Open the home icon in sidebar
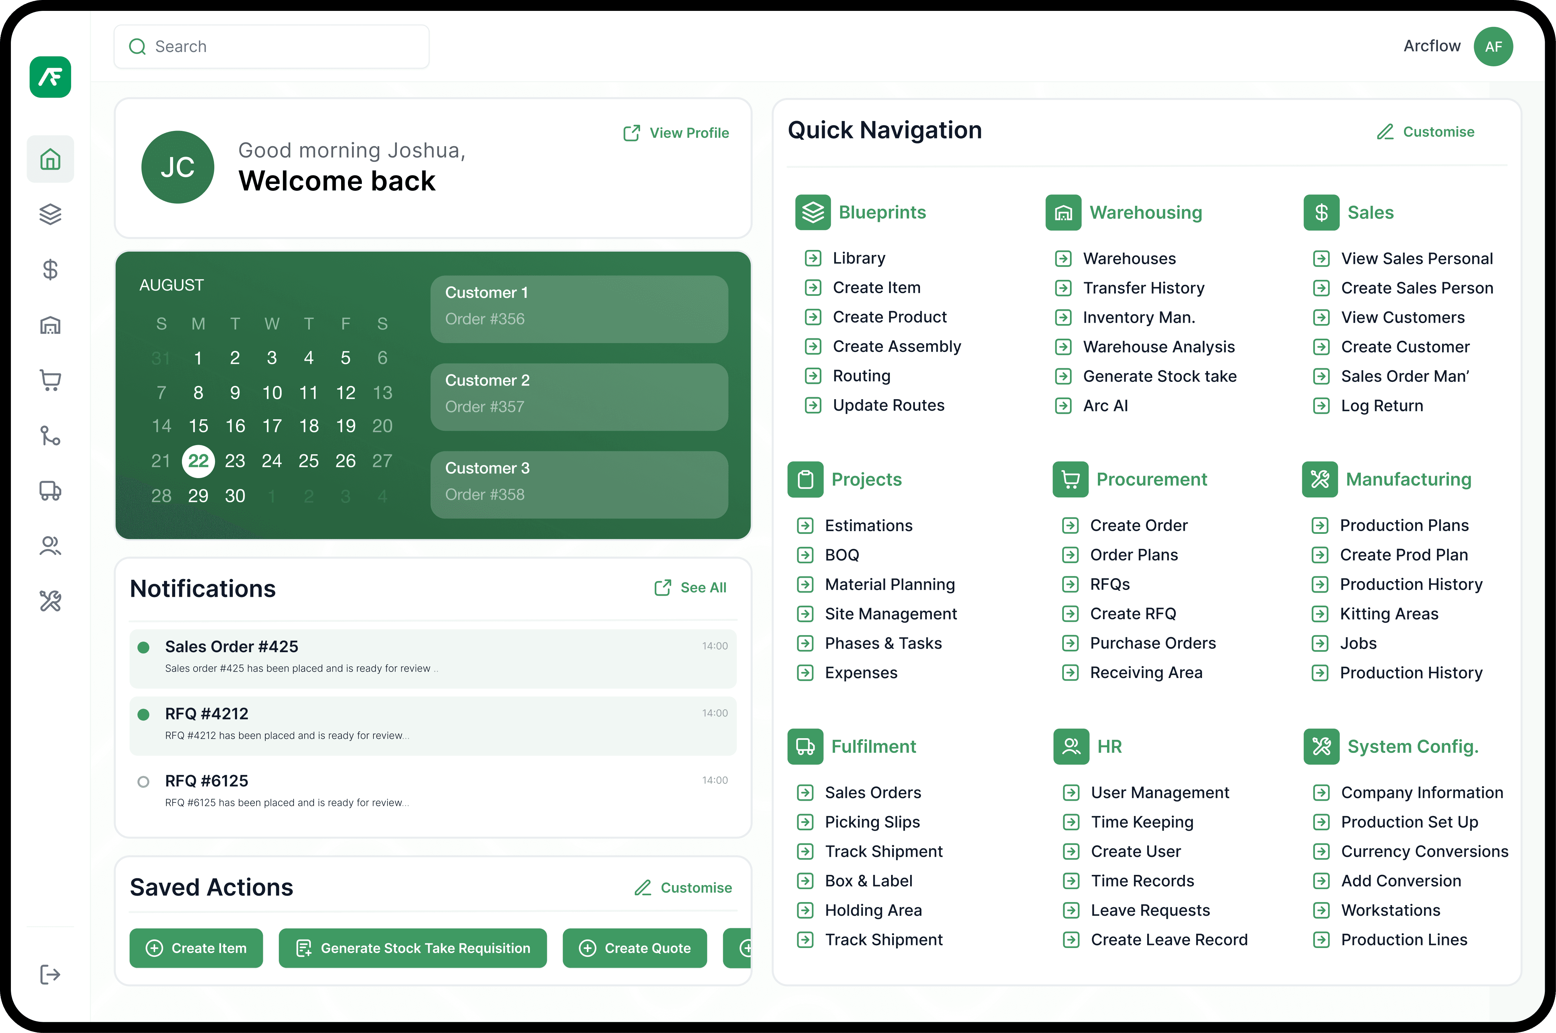The width and height of the screenshot is (1556, 1033). (50, 159)
